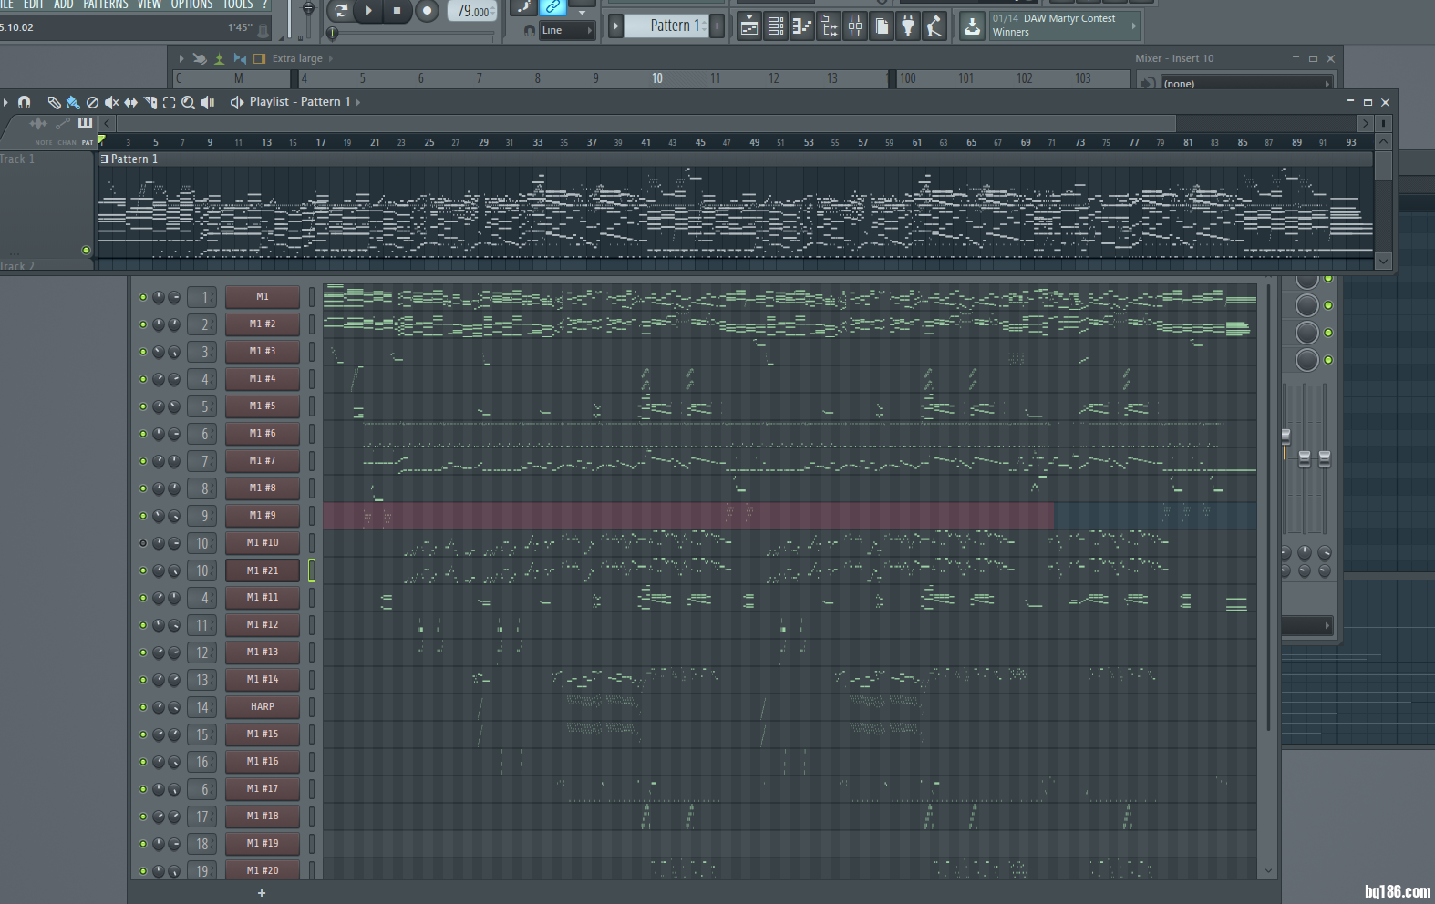1435x904 pixels.
Task: Open the Playlist view from toolbar
Action: click(748, 26)
